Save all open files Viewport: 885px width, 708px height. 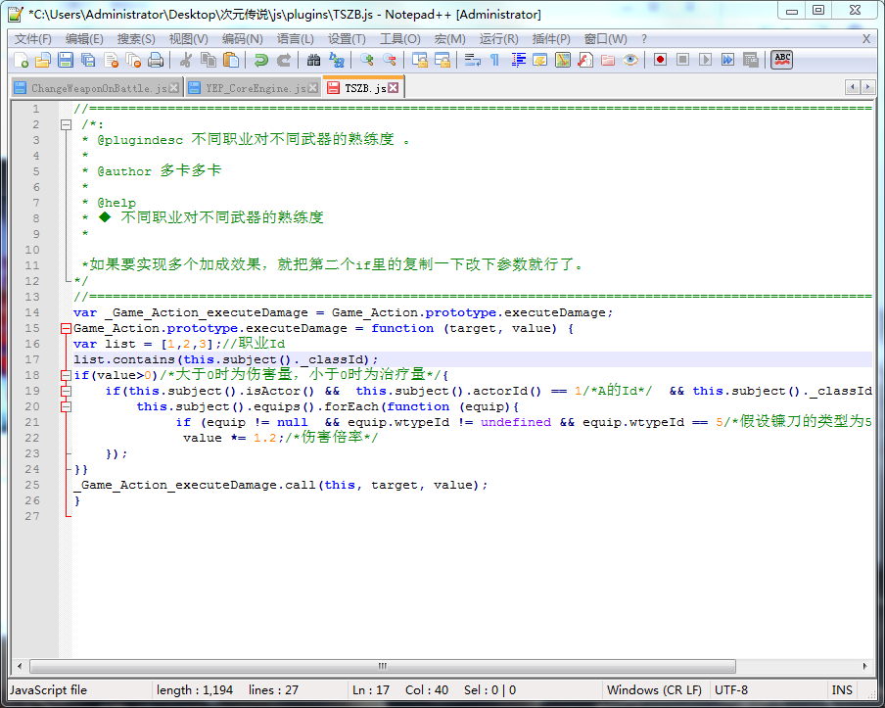[88, 60]
